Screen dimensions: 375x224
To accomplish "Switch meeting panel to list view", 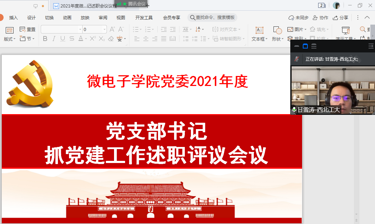I will pos(314,46).
